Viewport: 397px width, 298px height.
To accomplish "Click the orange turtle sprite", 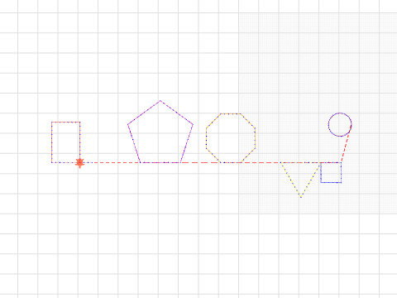I will click(79, 163).
